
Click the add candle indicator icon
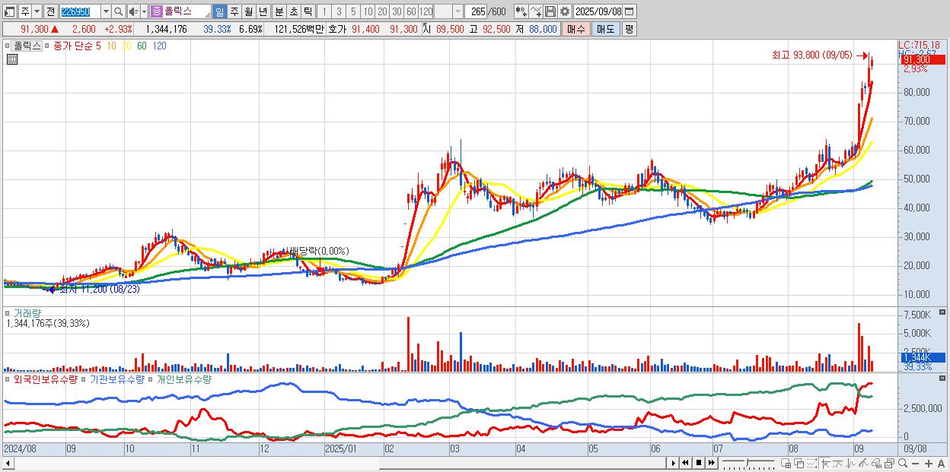521,11
